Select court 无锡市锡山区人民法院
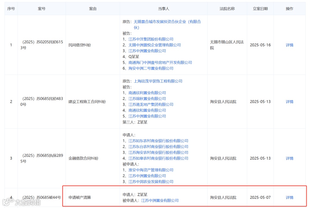The width and height of the screenshot is (312, 208). [227, 45]
